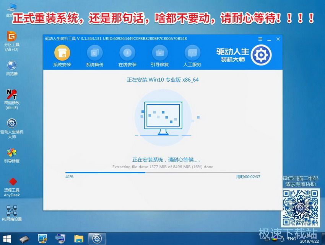Switch to 系统备份 tab
This screenshot has height=245, width=325.
[x=94, y=56]
